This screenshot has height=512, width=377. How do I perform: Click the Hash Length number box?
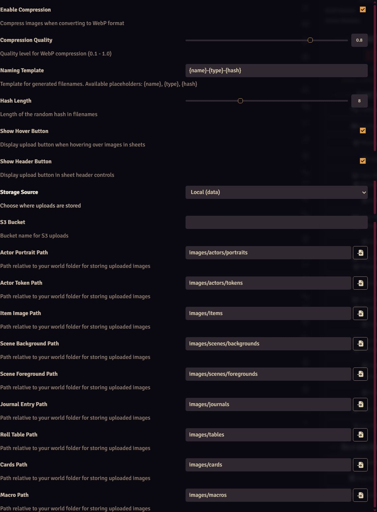pos(359,101)
